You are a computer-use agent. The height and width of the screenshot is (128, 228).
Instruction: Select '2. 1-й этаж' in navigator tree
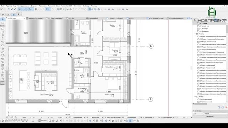coord(203,23)
